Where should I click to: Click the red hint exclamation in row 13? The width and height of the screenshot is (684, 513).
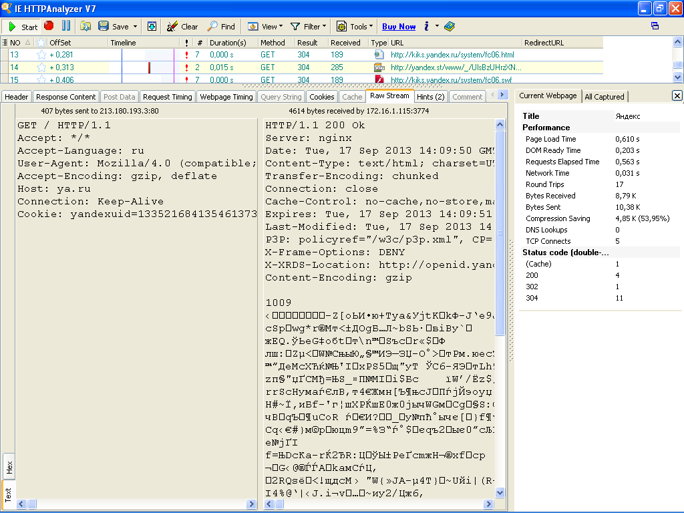click(187, 55)
